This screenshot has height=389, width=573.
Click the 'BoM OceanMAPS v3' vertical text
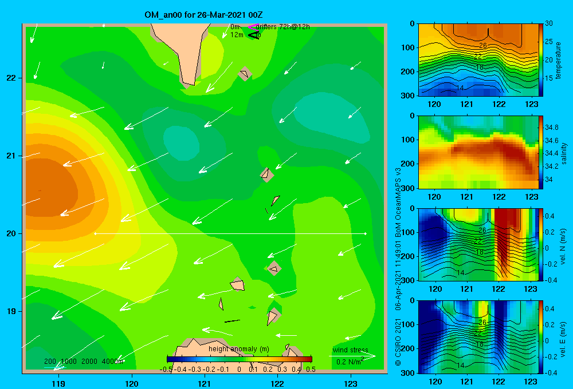pyautogui.click(x=398, y=203)
